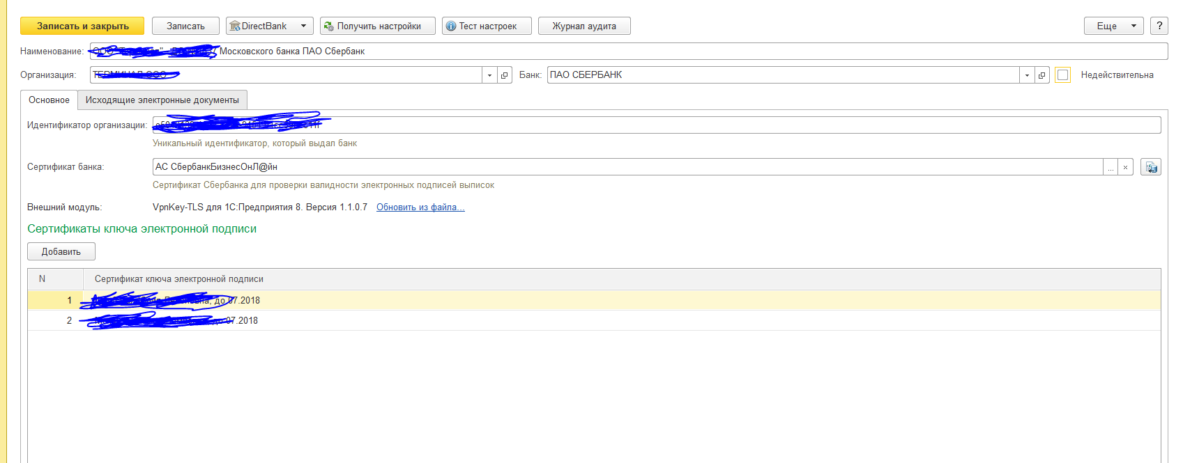Open the Организация record via open icon
The width and height of the screenshot is (1183, 463).
(x=505, y=74)
